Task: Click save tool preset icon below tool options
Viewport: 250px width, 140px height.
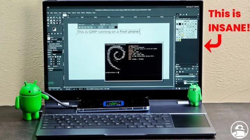Action: pos(50,89)
